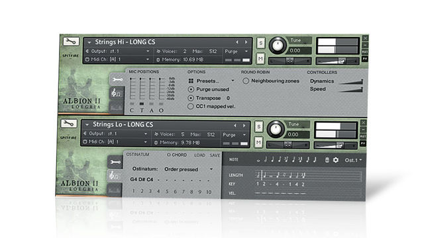
Task: Open ostinatum settings gear icon
Action: [x=336, y=160]
